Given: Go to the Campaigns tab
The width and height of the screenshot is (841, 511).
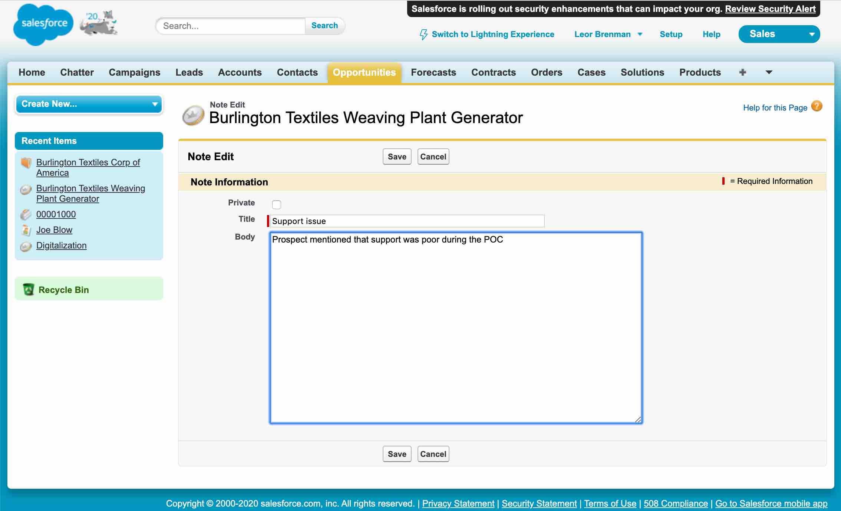Looking at the screenshot, I should (135, 72).
